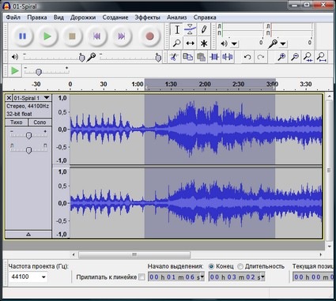The height and width of the screenshot is (301, 336).
Task: Select the Конец radio button
Action: [x=211, y=266]
